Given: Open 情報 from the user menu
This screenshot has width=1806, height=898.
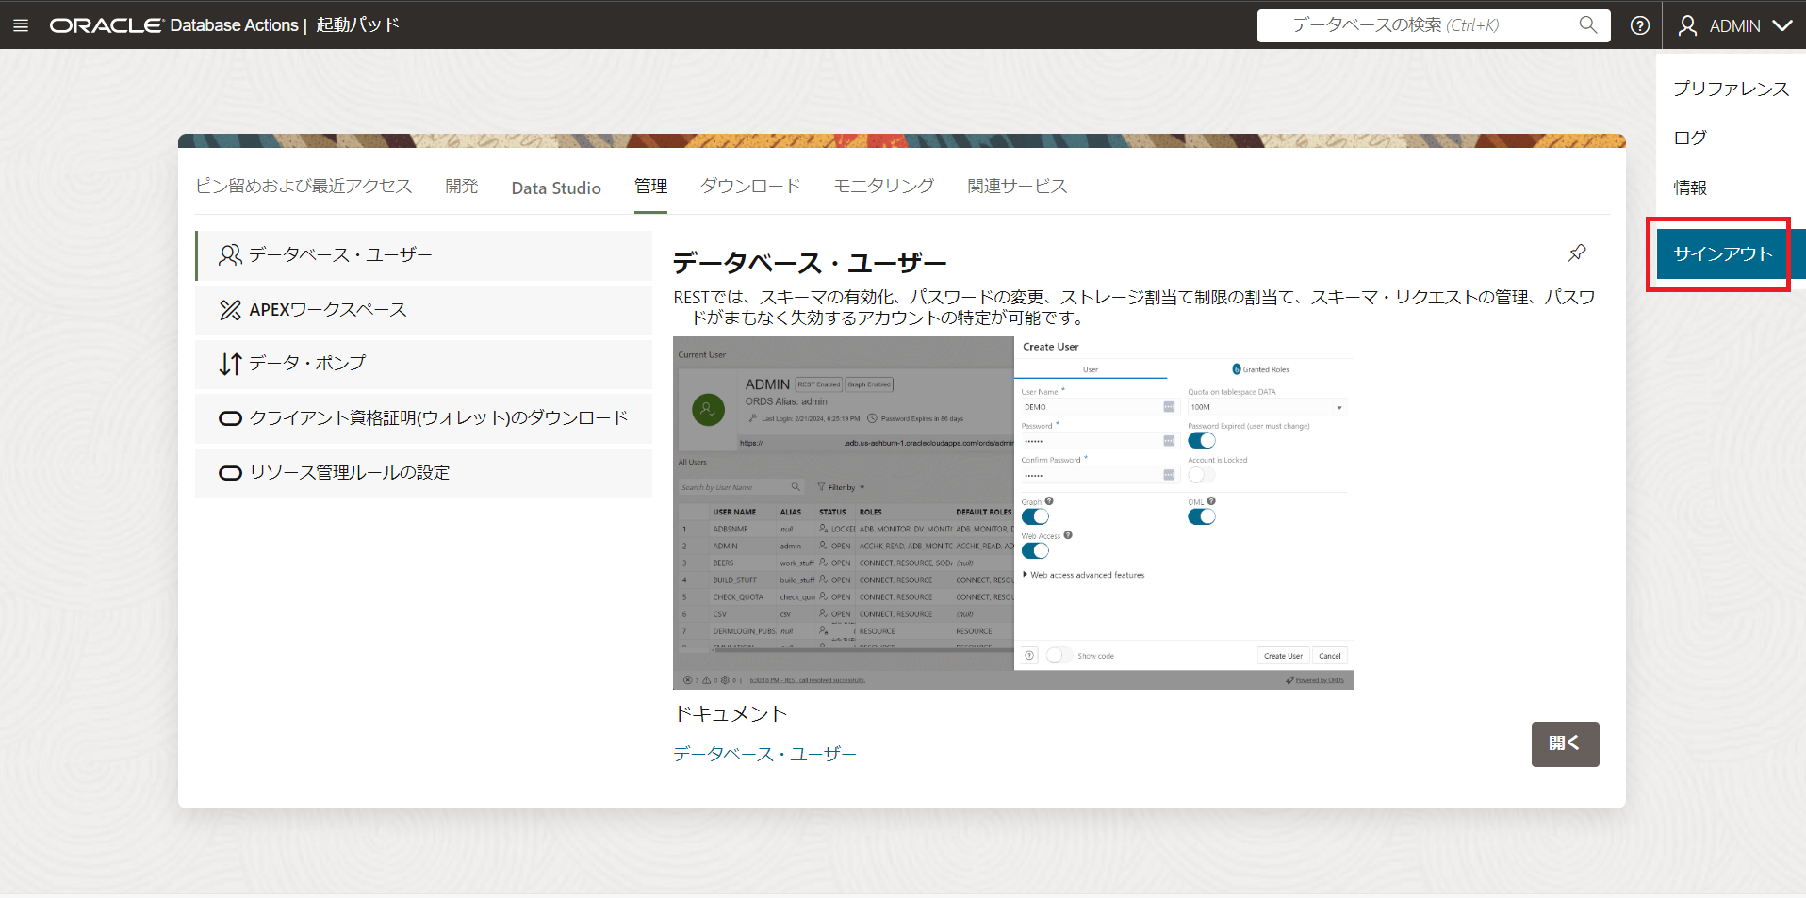Looking at the screenshot, I should tap(1690, 188).
